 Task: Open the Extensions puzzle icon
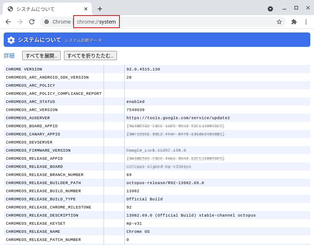[x=294, y=22]
